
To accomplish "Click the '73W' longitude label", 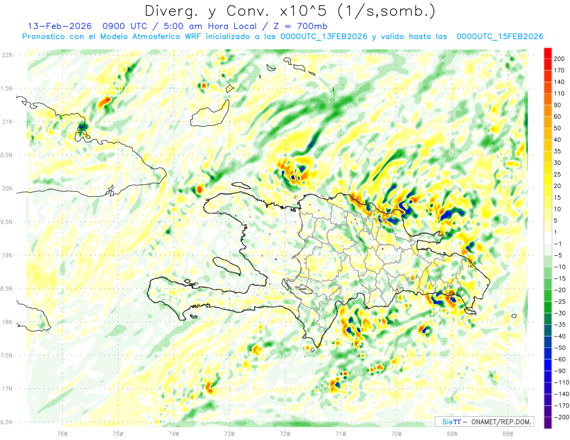I will 229,433.
